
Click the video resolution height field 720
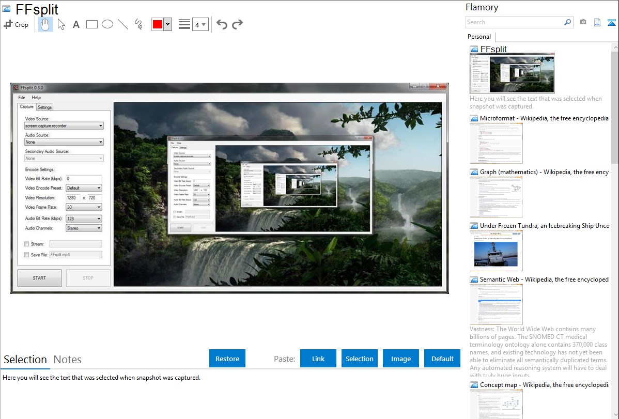[95, 197]
